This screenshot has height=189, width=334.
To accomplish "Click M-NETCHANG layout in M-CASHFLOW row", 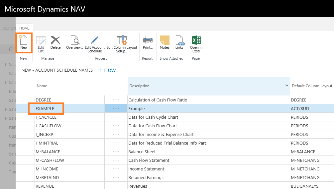I will tap(305, 160).
